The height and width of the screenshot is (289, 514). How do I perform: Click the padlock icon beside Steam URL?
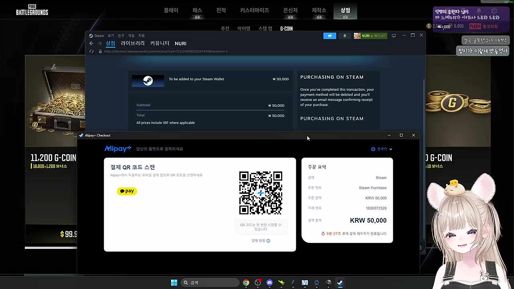(100, 51)
